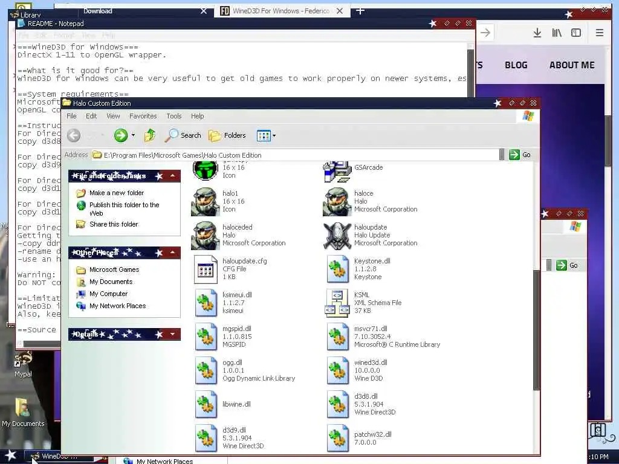The height and width of the screenshot is (464, 619).
Task: Open the My Documents desktop icon
Action: 23,413
